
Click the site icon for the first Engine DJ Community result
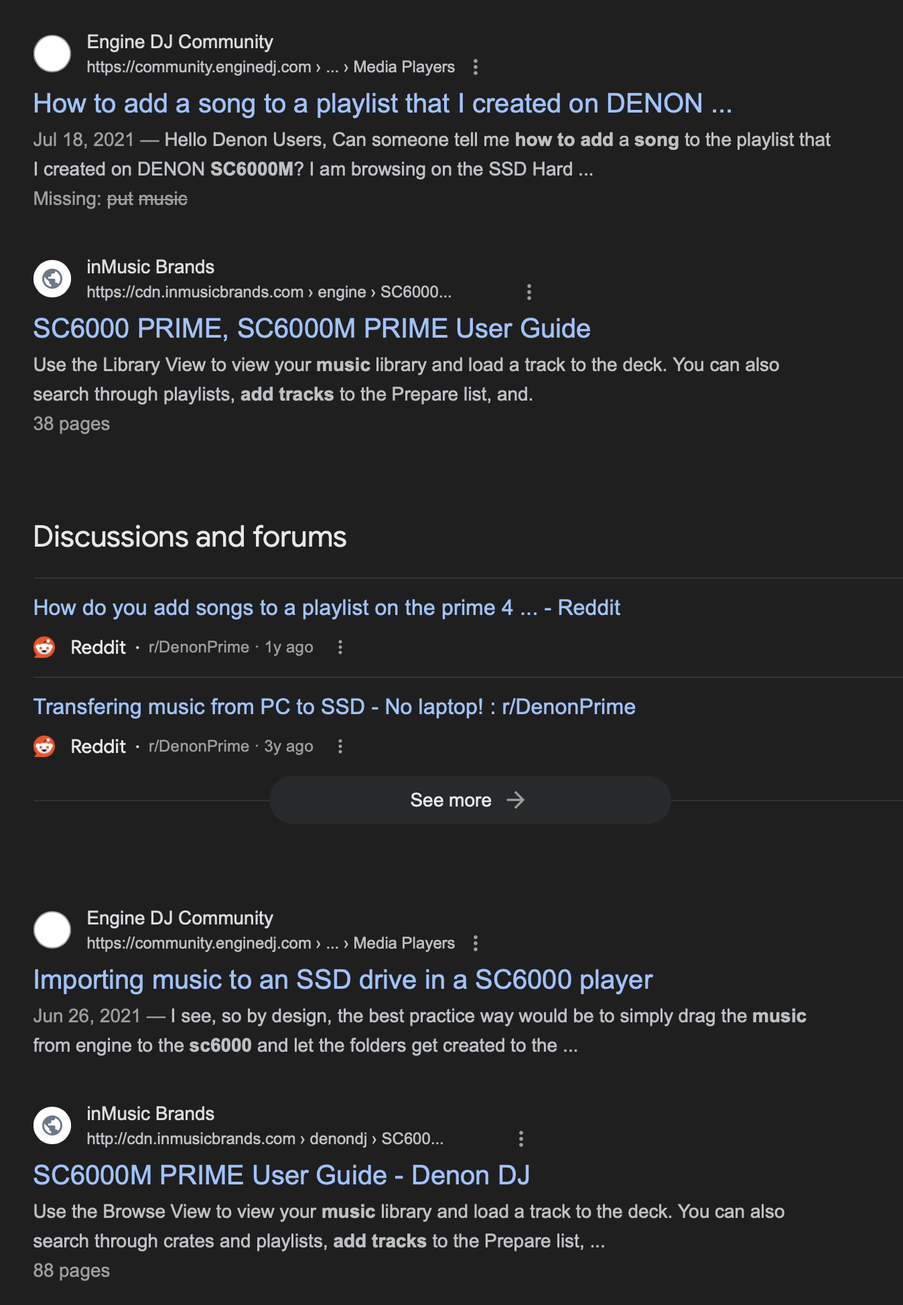(x=52, y=54)
